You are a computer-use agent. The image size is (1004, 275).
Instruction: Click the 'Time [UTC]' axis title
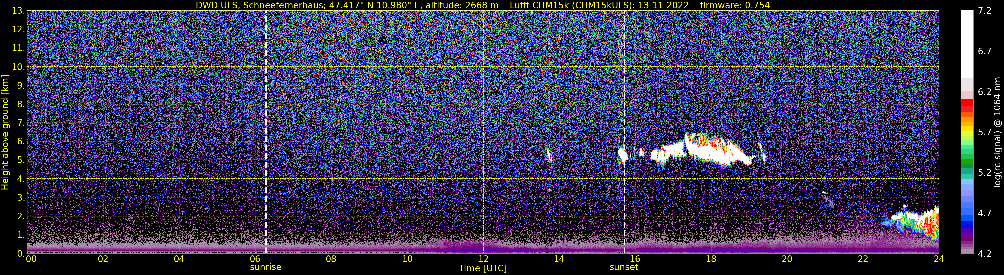click(483, 268)
